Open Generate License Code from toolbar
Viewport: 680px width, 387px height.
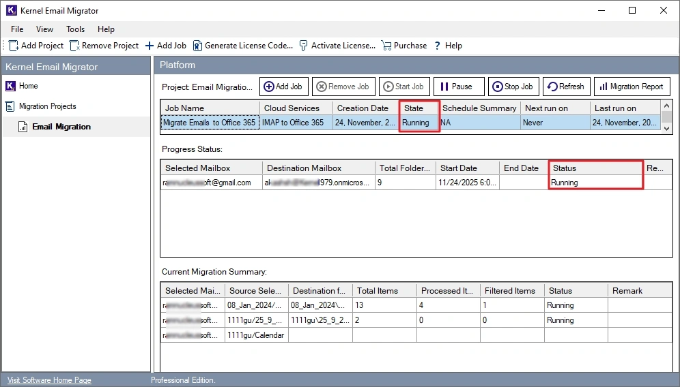tap(243, 46)
